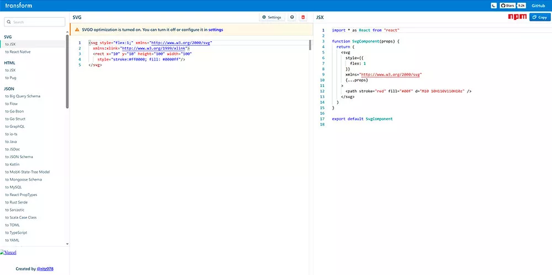
Task: Click the stroke:#ff0000 style line
Action: tap(141, 60)
